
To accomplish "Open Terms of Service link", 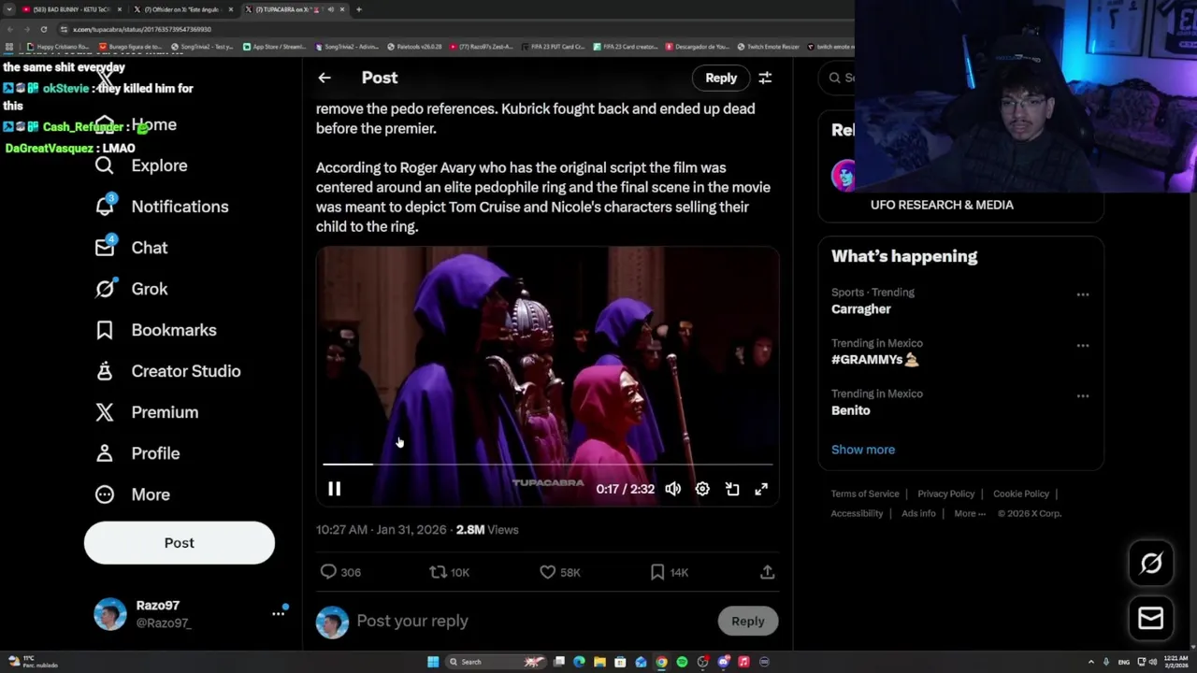I will click(x=865, y=494).
